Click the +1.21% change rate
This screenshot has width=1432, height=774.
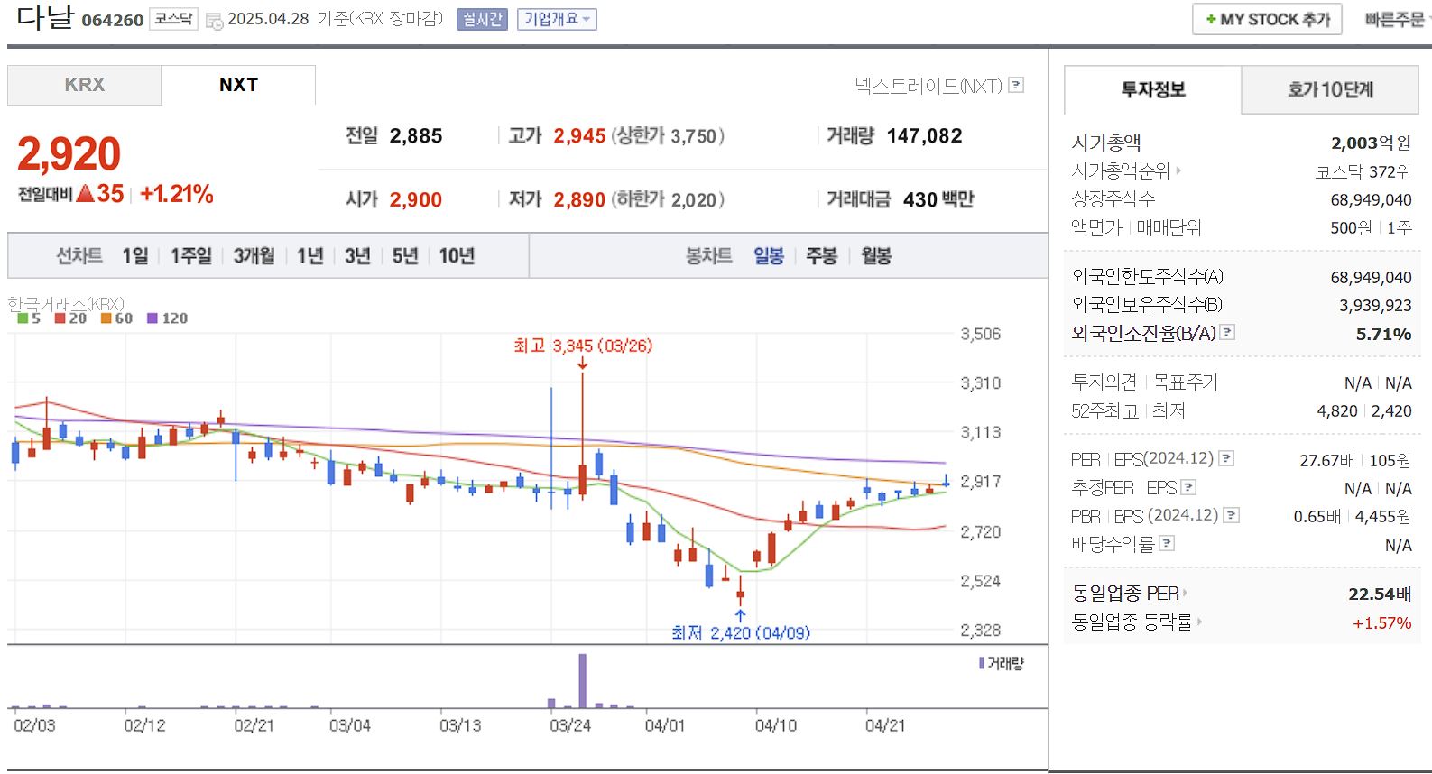[x=177, y=194]
